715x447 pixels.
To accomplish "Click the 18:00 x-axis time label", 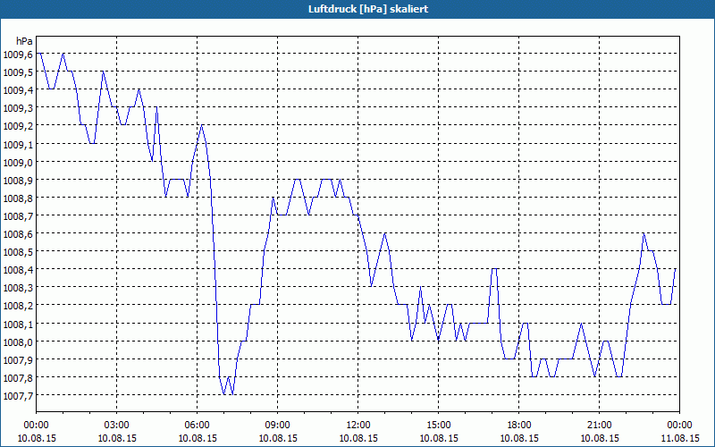I will tap(519, 426).
